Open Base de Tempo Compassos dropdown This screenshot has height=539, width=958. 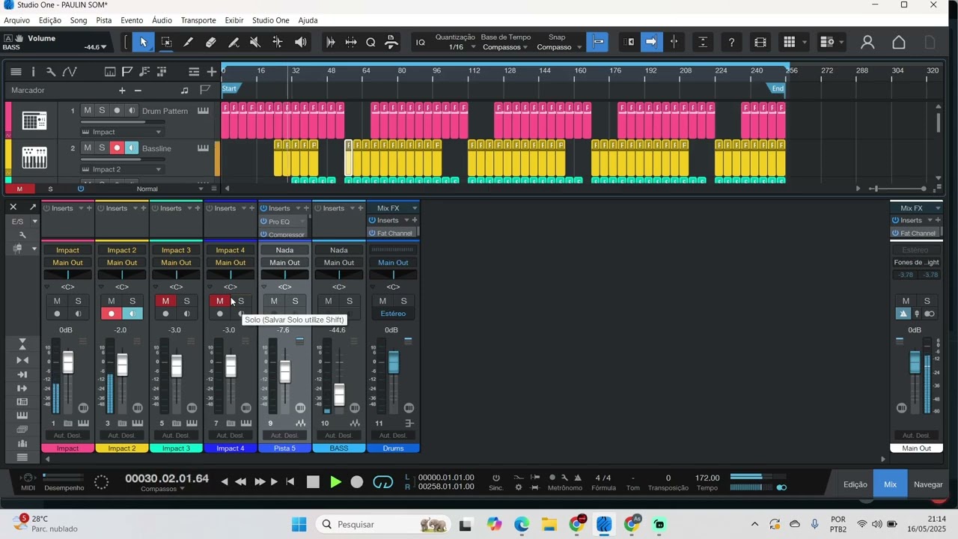point(505,47)
